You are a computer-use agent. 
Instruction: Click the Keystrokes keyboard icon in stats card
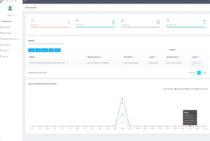click(x=77, y=20)
